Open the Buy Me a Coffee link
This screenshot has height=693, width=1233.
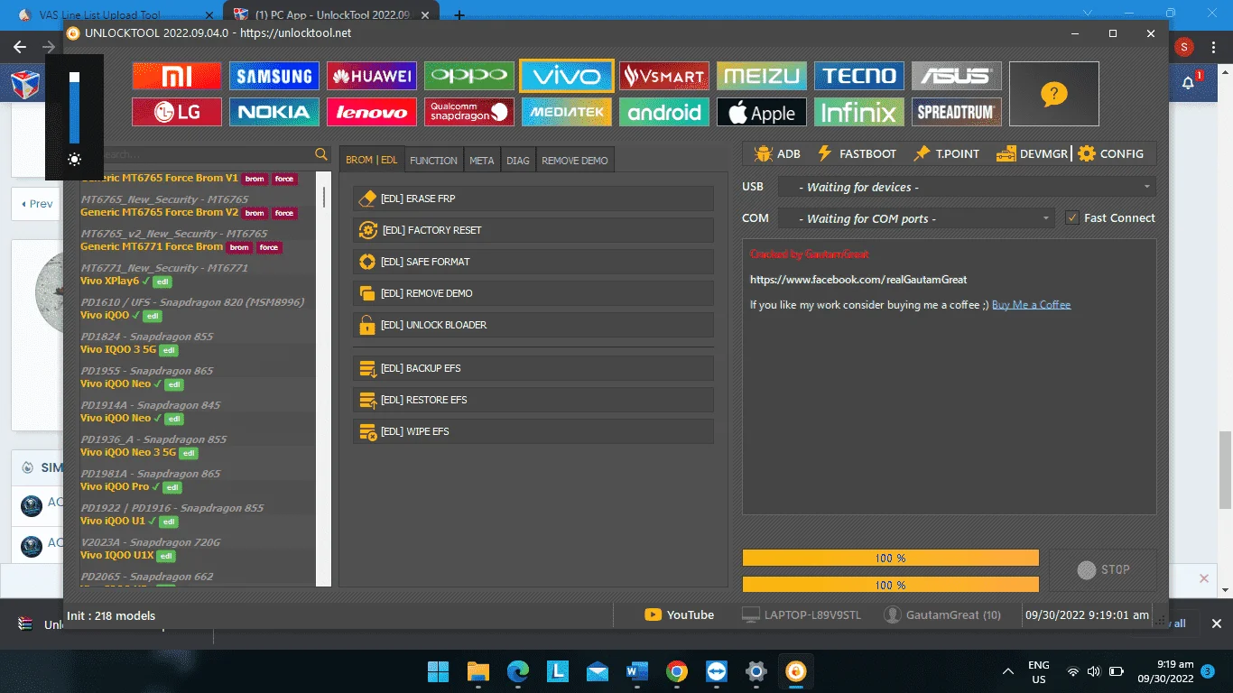pyautogui.click(x=1031, y=305)
